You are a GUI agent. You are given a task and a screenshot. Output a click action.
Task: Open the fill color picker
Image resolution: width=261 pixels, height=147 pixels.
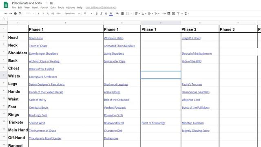point(117,13)
